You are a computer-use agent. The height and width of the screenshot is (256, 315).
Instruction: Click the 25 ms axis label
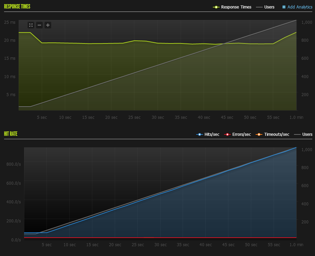10,22
